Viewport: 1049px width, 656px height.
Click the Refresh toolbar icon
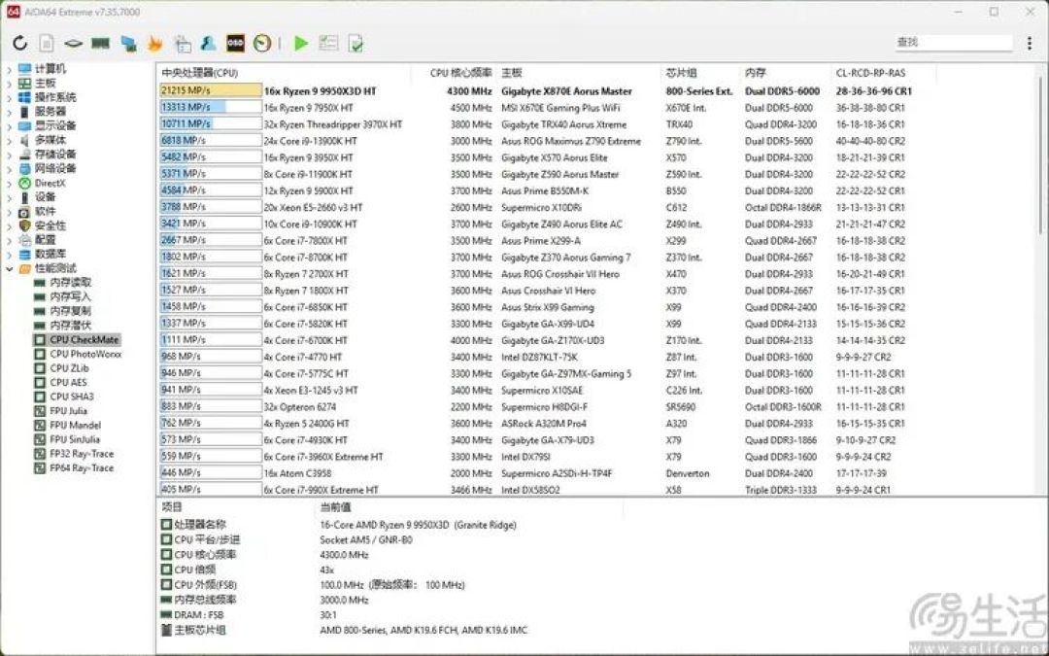click(20, 44)
